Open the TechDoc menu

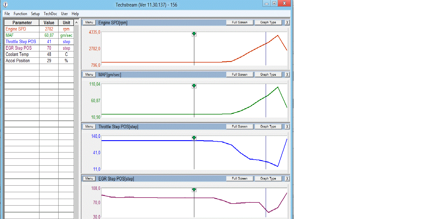pos(50,14)
